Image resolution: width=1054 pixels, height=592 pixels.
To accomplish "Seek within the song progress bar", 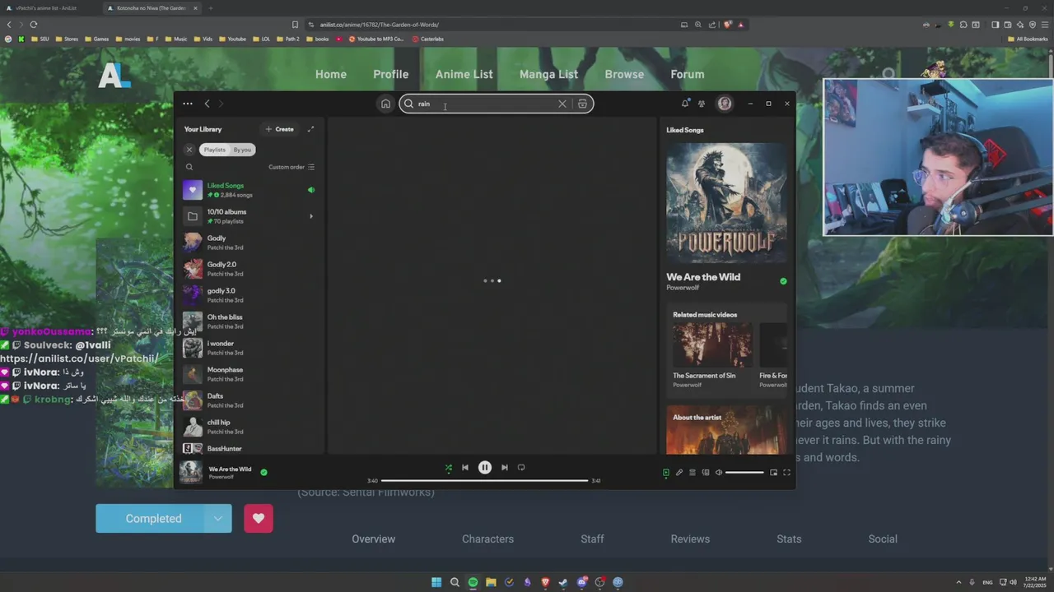I will pyautogui.click(x=484, y=480).
